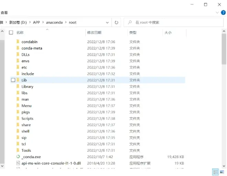
Task: Select the envs folder name
Action: click(x=25, y=61)
